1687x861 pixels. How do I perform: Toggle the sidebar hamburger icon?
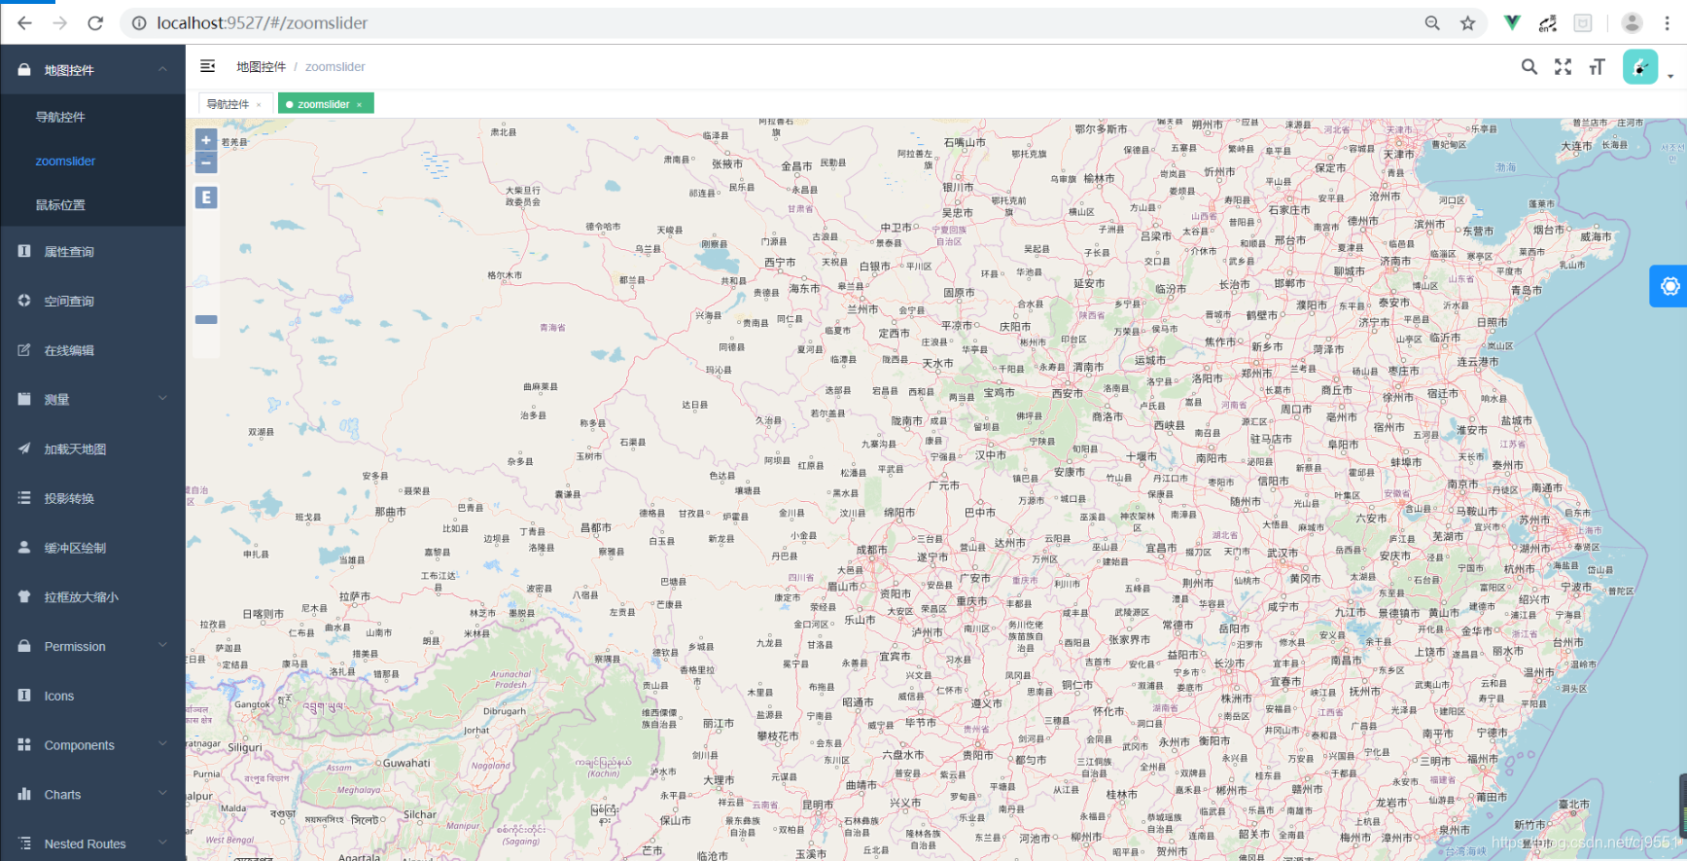pyautogui.click(x=207, y=66)
